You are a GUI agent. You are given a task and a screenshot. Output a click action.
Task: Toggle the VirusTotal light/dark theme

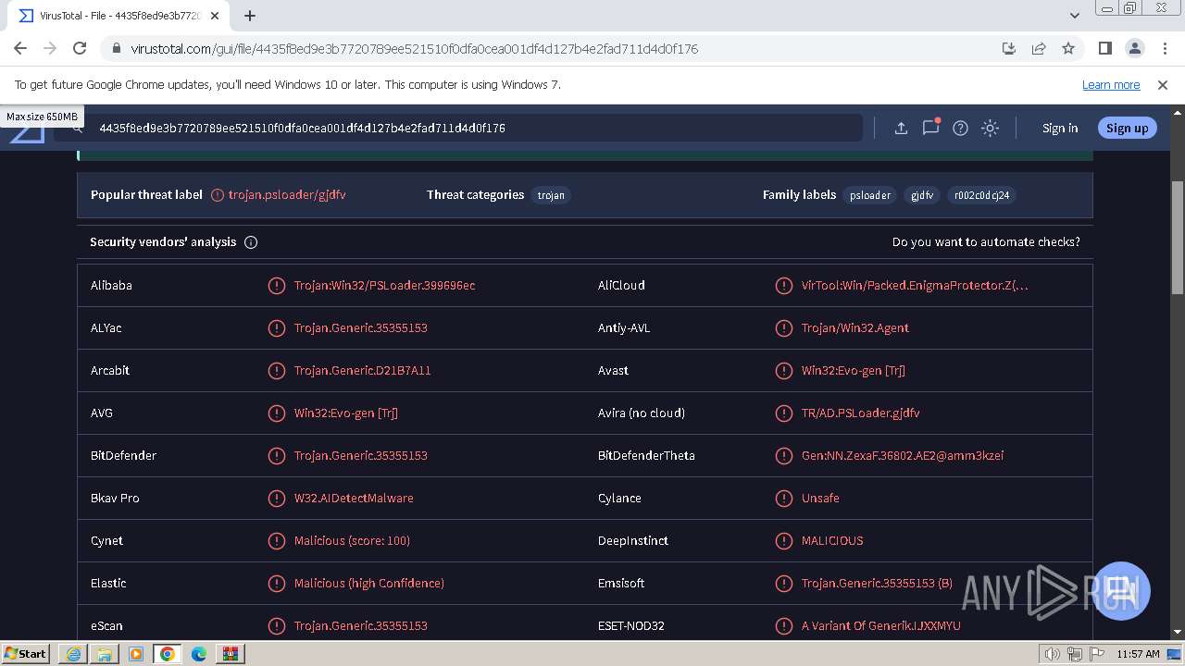(x=990, y=128)
